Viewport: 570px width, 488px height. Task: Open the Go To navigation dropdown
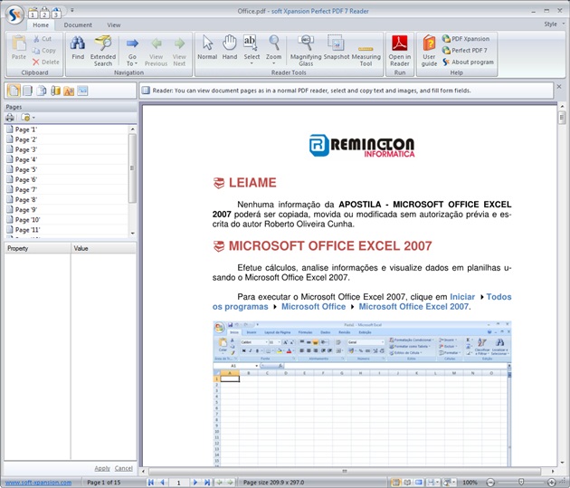click(x=132, y=51)
